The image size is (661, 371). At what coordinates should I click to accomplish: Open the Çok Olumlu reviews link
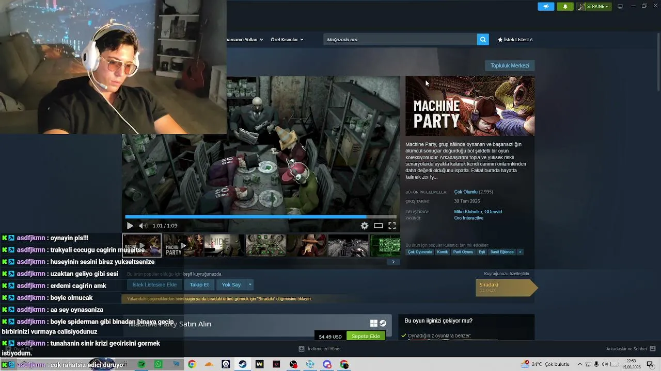tap(466, 192)
